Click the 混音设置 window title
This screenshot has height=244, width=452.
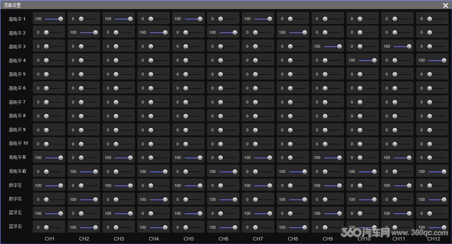click(x=12, y=5)
